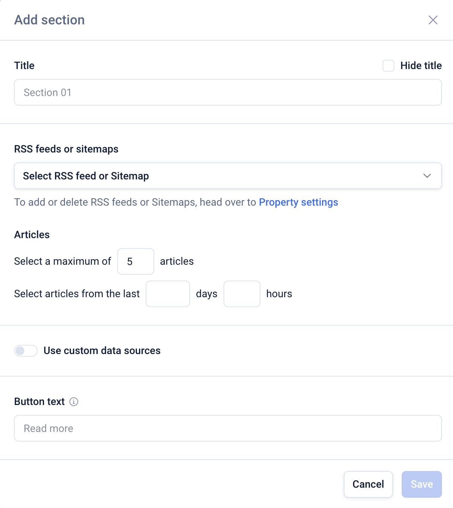453x508 pixels.
Task: Click the chevron arrow in RSS feed selector
Action: click(427, 176)
